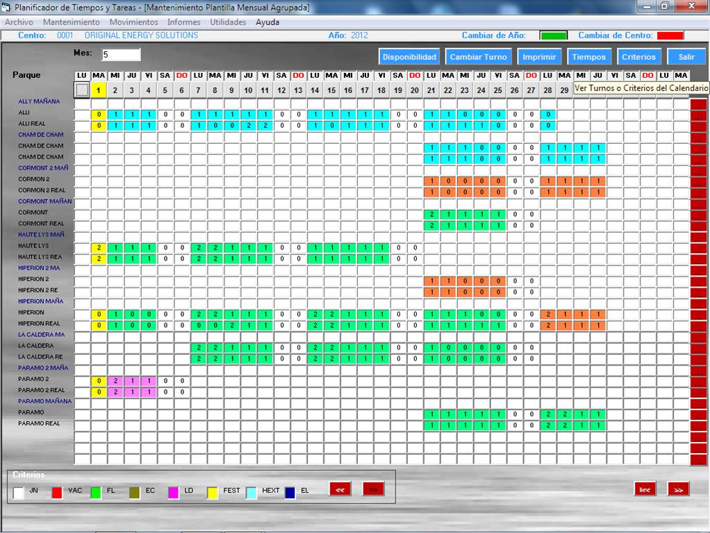The height and width of the screenshot is (533, 710).
Task: Select the red VAC criteria swatch
Action: click(57, 492)
